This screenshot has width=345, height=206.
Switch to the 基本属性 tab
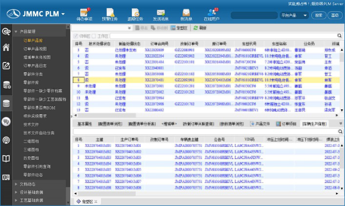[x=84, y=124]
